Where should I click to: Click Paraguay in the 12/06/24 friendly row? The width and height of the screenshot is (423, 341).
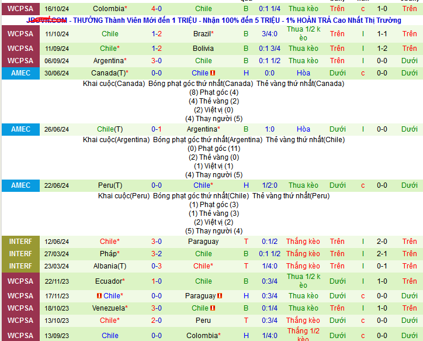(203, 242)
